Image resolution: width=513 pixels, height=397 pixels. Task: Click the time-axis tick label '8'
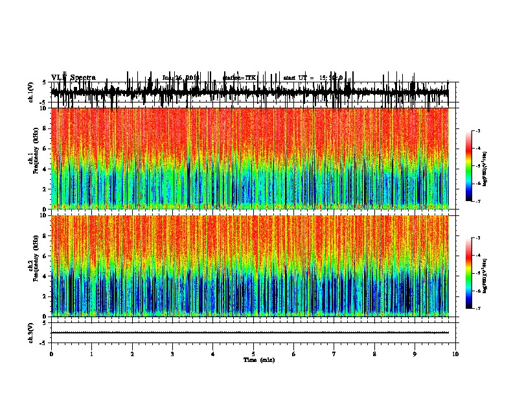click(x=374, y=354)
